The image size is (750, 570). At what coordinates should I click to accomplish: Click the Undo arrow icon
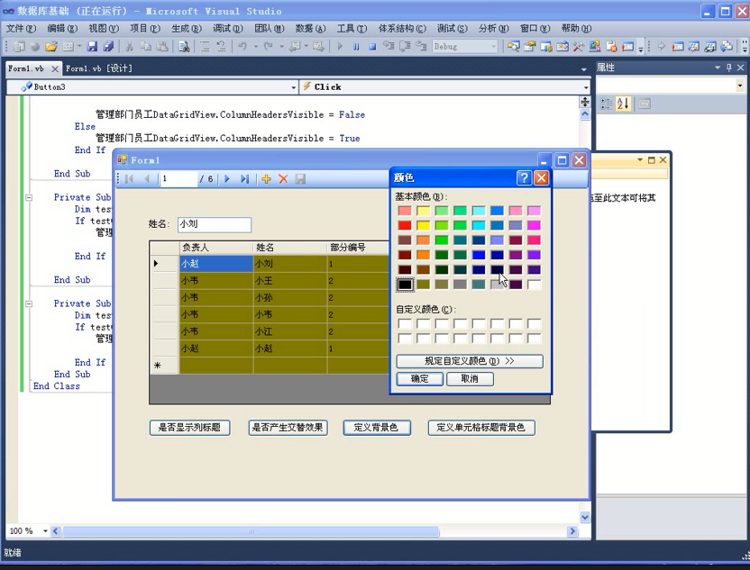(242, 46)
